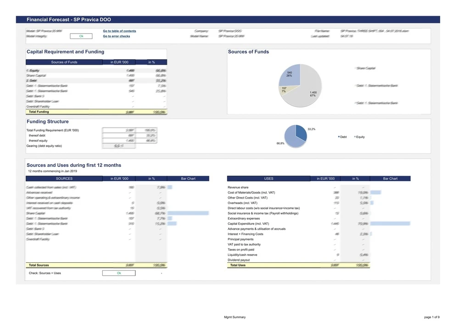
Task: Open the 'Go to table of contents' link
Action: click(x=119, y=31)
